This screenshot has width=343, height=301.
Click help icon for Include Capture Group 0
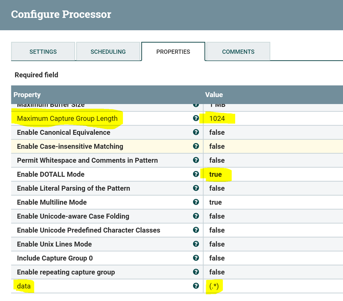pyautogui.click(x=196, y=258)
